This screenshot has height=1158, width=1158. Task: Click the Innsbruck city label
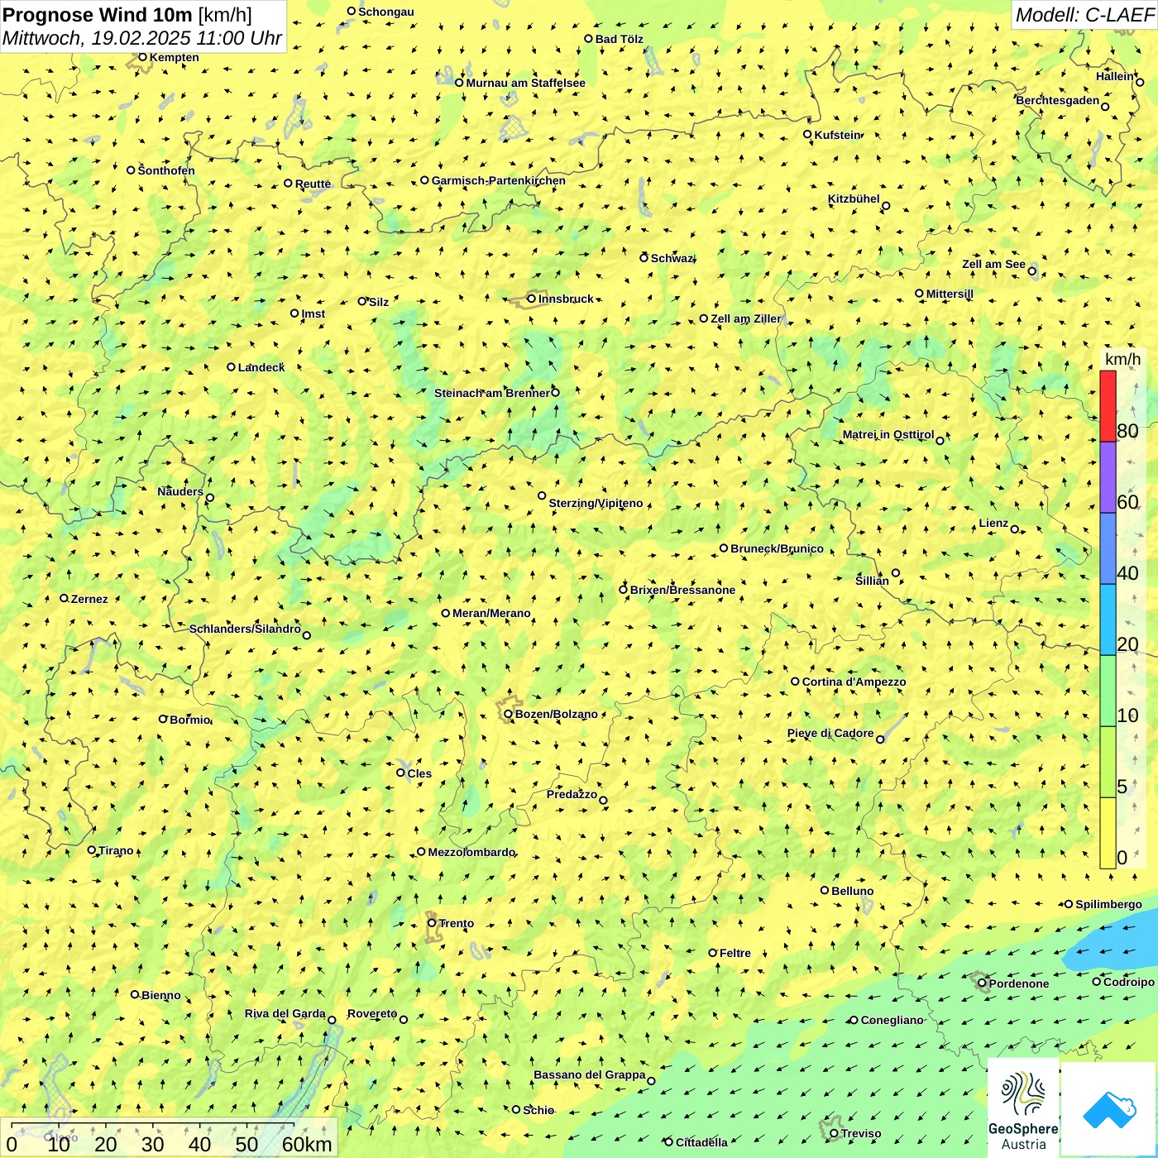566,299
